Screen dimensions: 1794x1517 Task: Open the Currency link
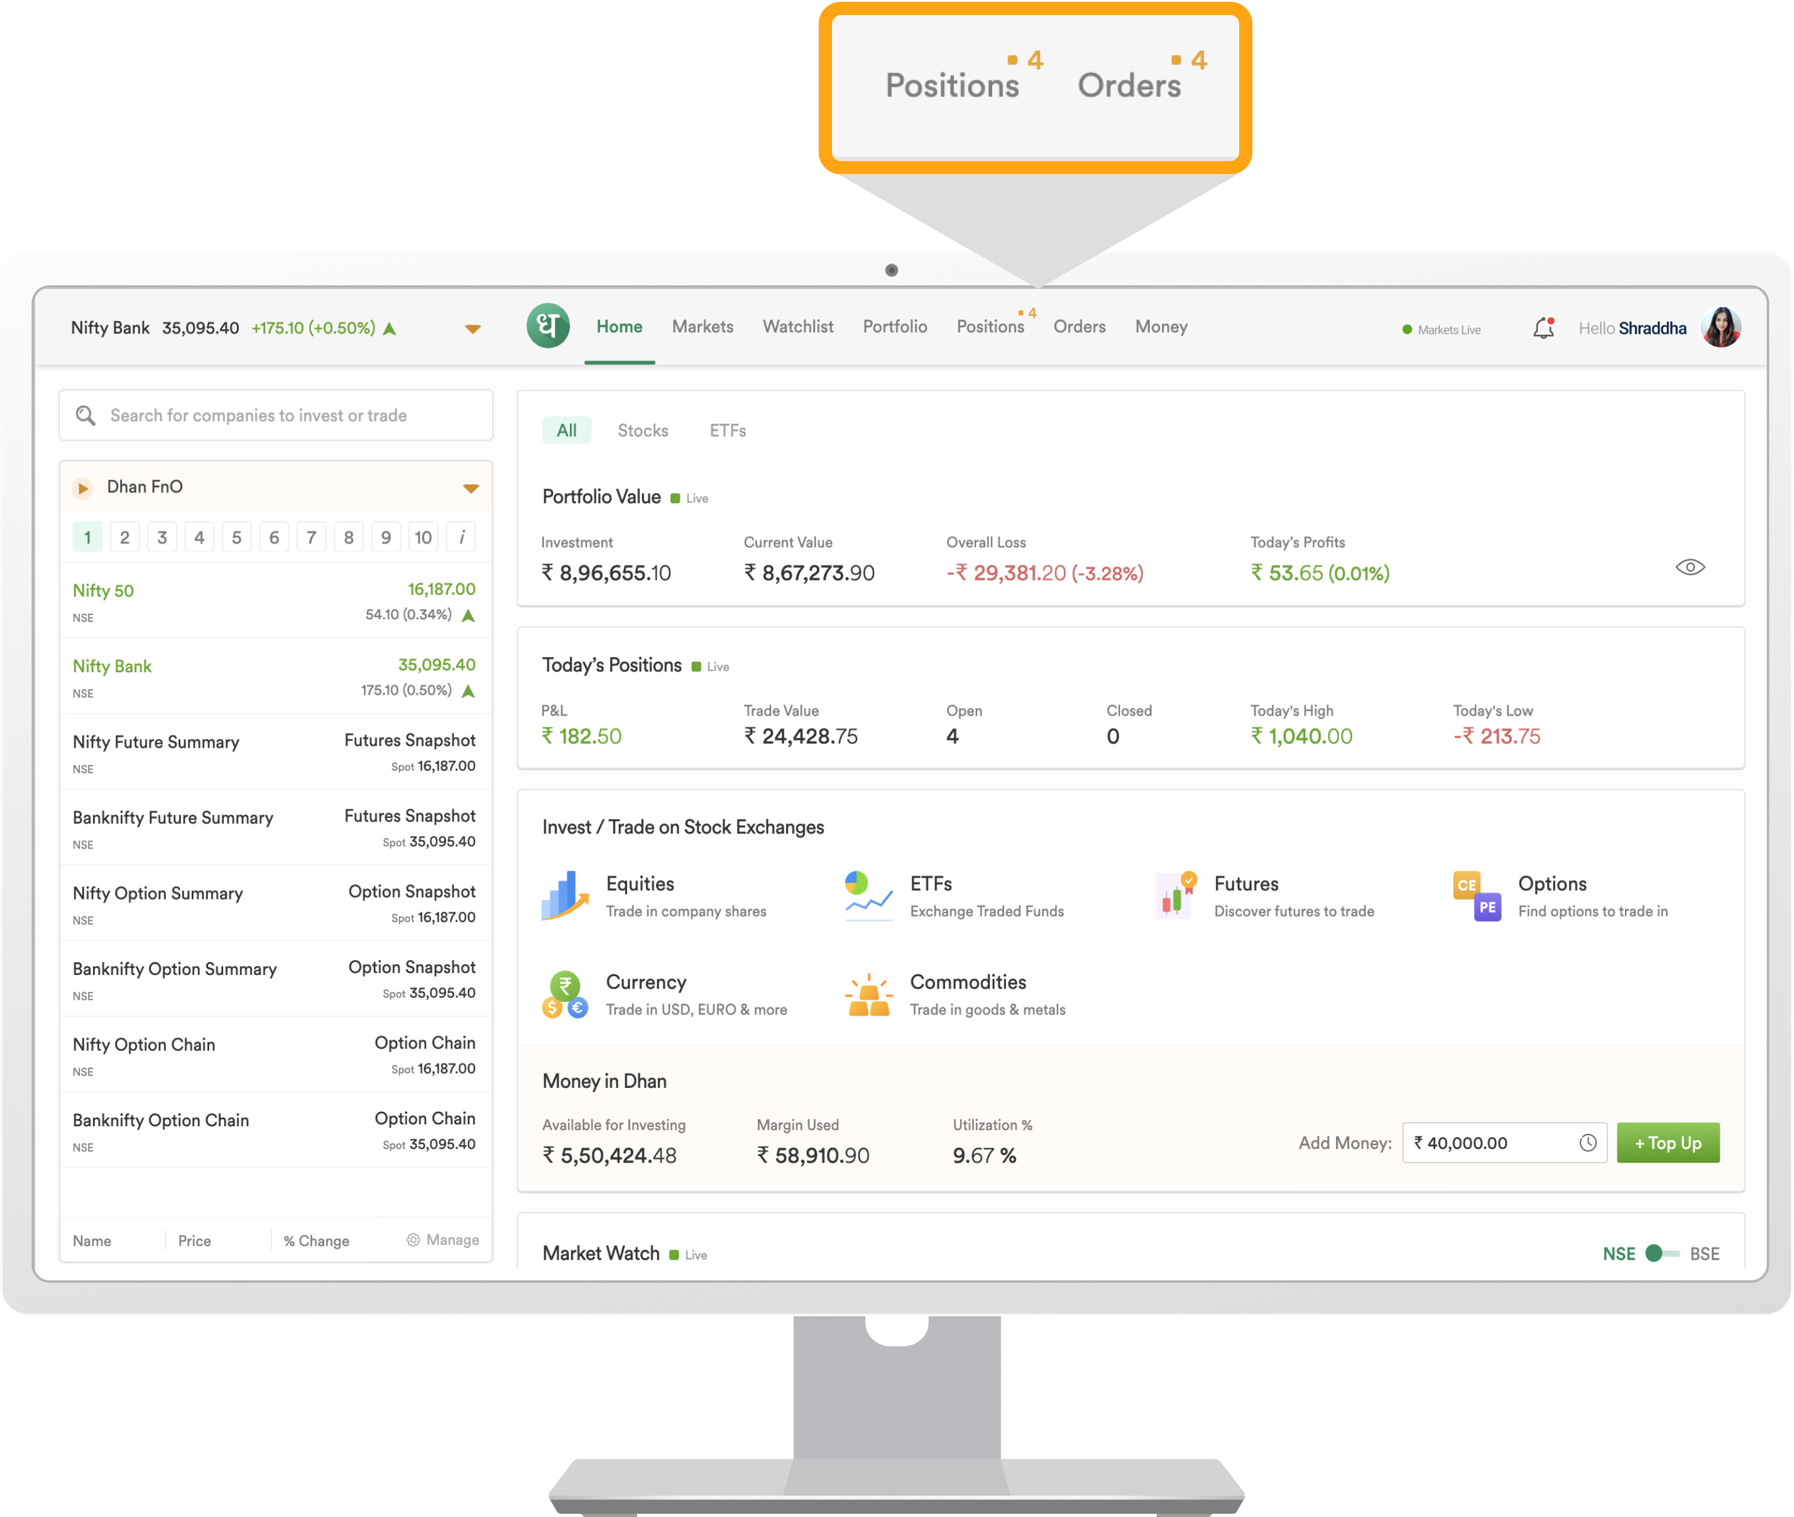[646, 982]
